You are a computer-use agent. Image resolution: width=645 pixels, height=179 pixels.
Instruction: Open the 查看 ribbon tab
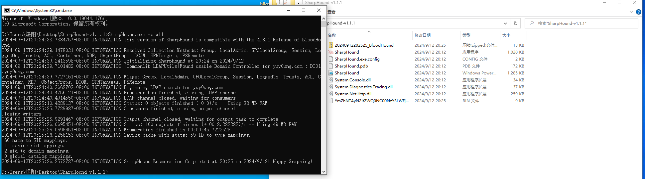click(x=331, y=12)
